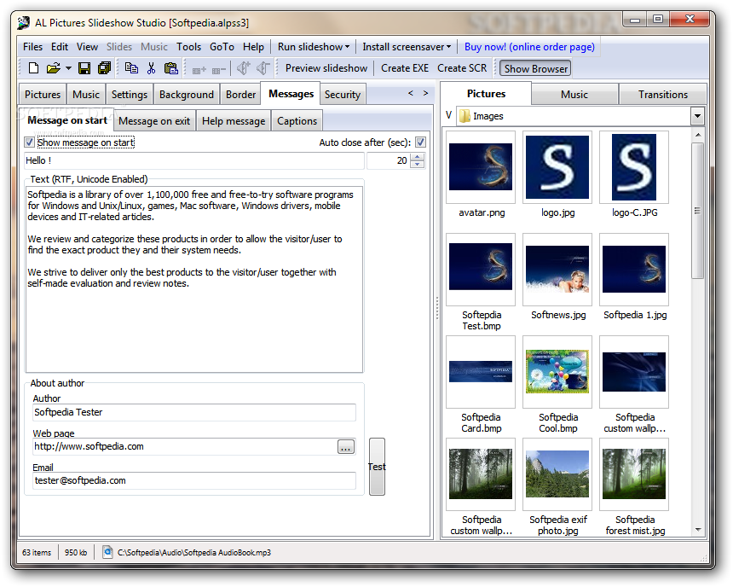The height and width of the screenshot is (587, 733).
Task: Save the project with the floppy disk icon
Action: coord(84,68)
